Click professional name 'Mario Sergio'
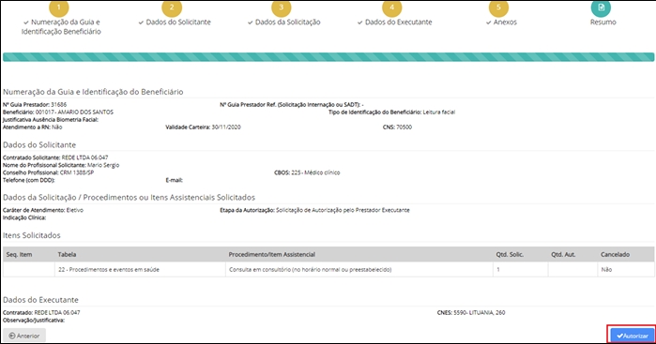This screenshot has width=656, height=344. pyautogui.click(x=103, y=165)
